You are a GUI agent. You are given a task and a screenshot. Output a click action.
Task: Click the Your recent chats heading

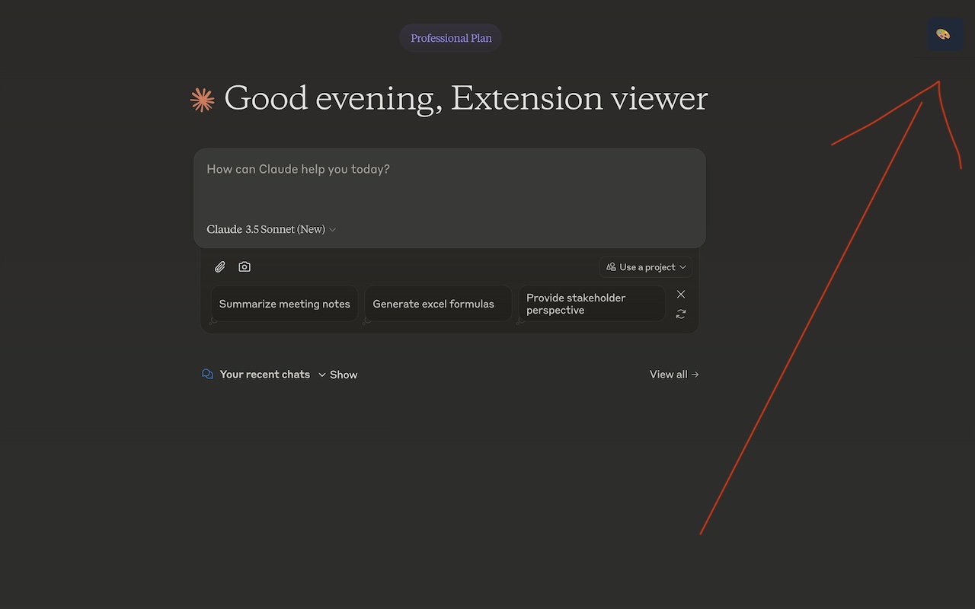[265, 375]
